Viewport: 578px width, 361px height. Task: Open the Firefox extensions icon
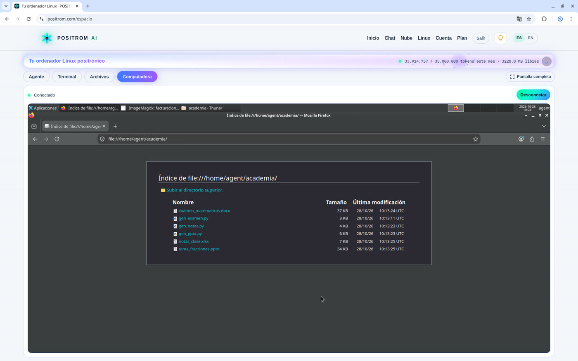click(532, 139)
